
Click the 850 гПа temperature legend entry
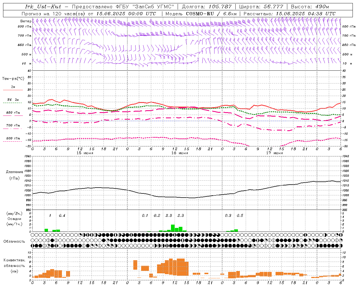click(x=13, y=113)
